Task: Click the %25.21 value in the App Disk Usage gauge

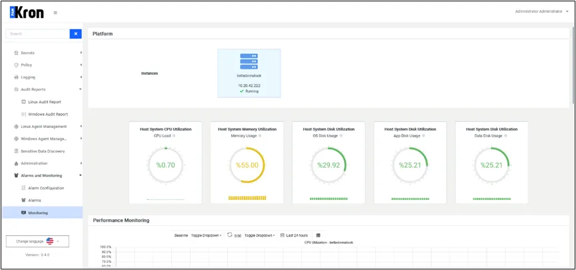Action: click(x=410, y=165)
